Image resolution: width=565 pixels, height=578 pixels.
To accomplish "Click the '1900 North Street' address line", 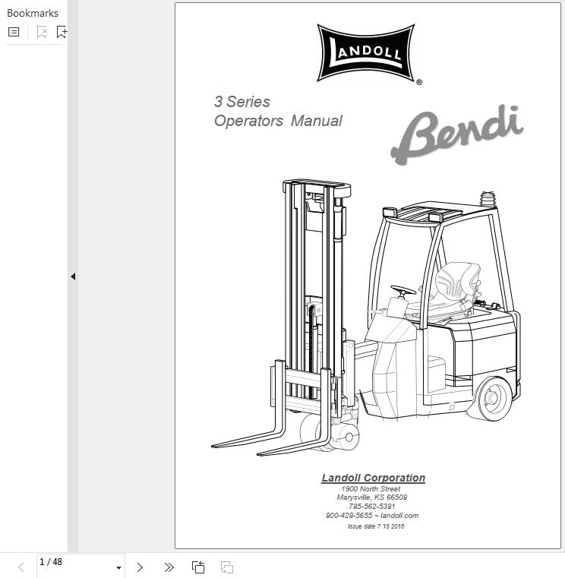I will tap(371, 489).
